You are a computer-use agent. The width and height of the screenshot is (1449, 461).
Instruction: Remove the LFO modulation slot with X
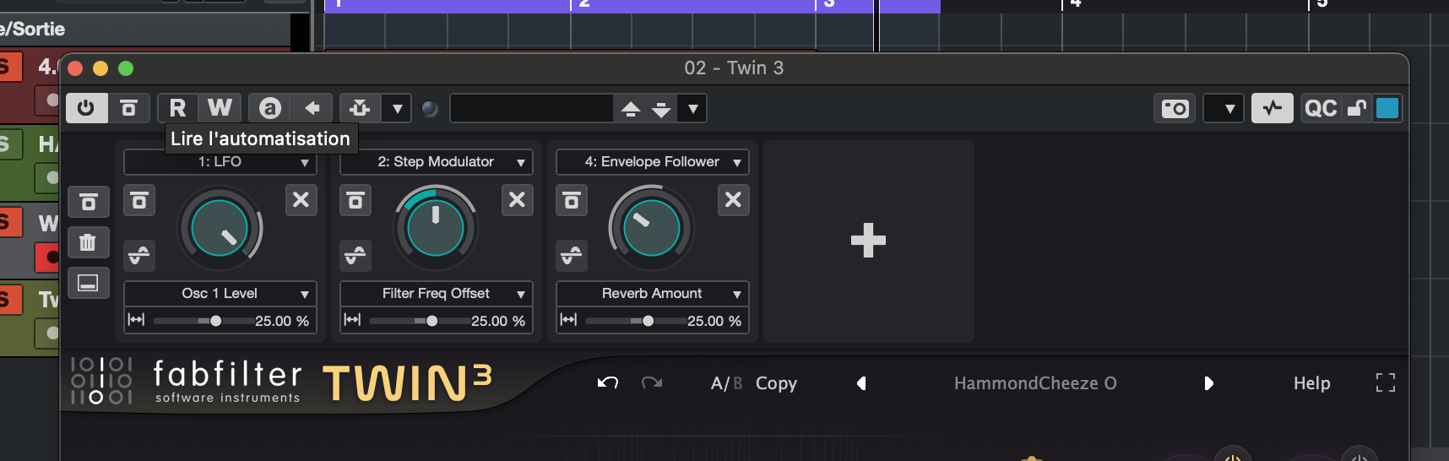coord(301,200)
